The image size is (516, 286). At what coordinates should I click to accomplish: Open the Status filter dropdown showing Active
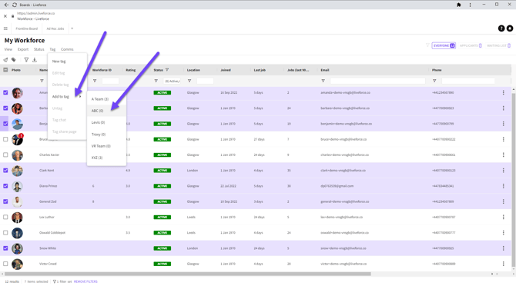point(172,81)
